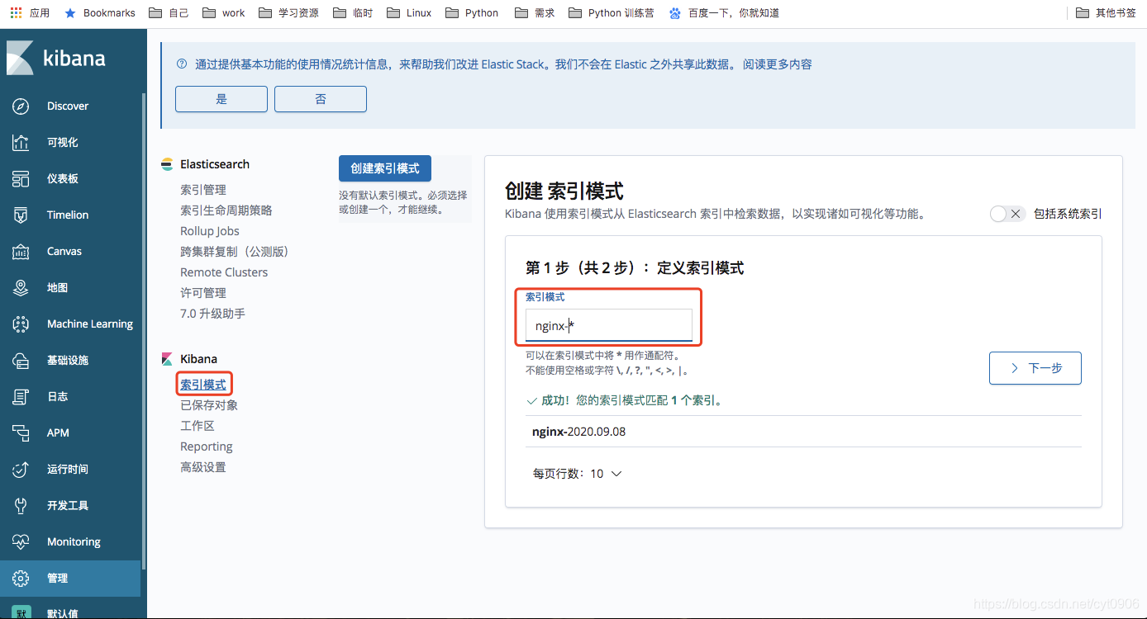Toggle 包括系统索引 switch

[1007, 214]
